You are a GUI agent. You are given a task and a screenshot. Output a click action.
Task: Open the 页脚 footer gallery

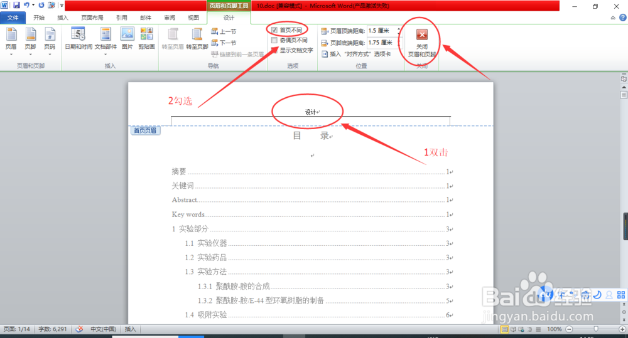click(x=30, y=41)
